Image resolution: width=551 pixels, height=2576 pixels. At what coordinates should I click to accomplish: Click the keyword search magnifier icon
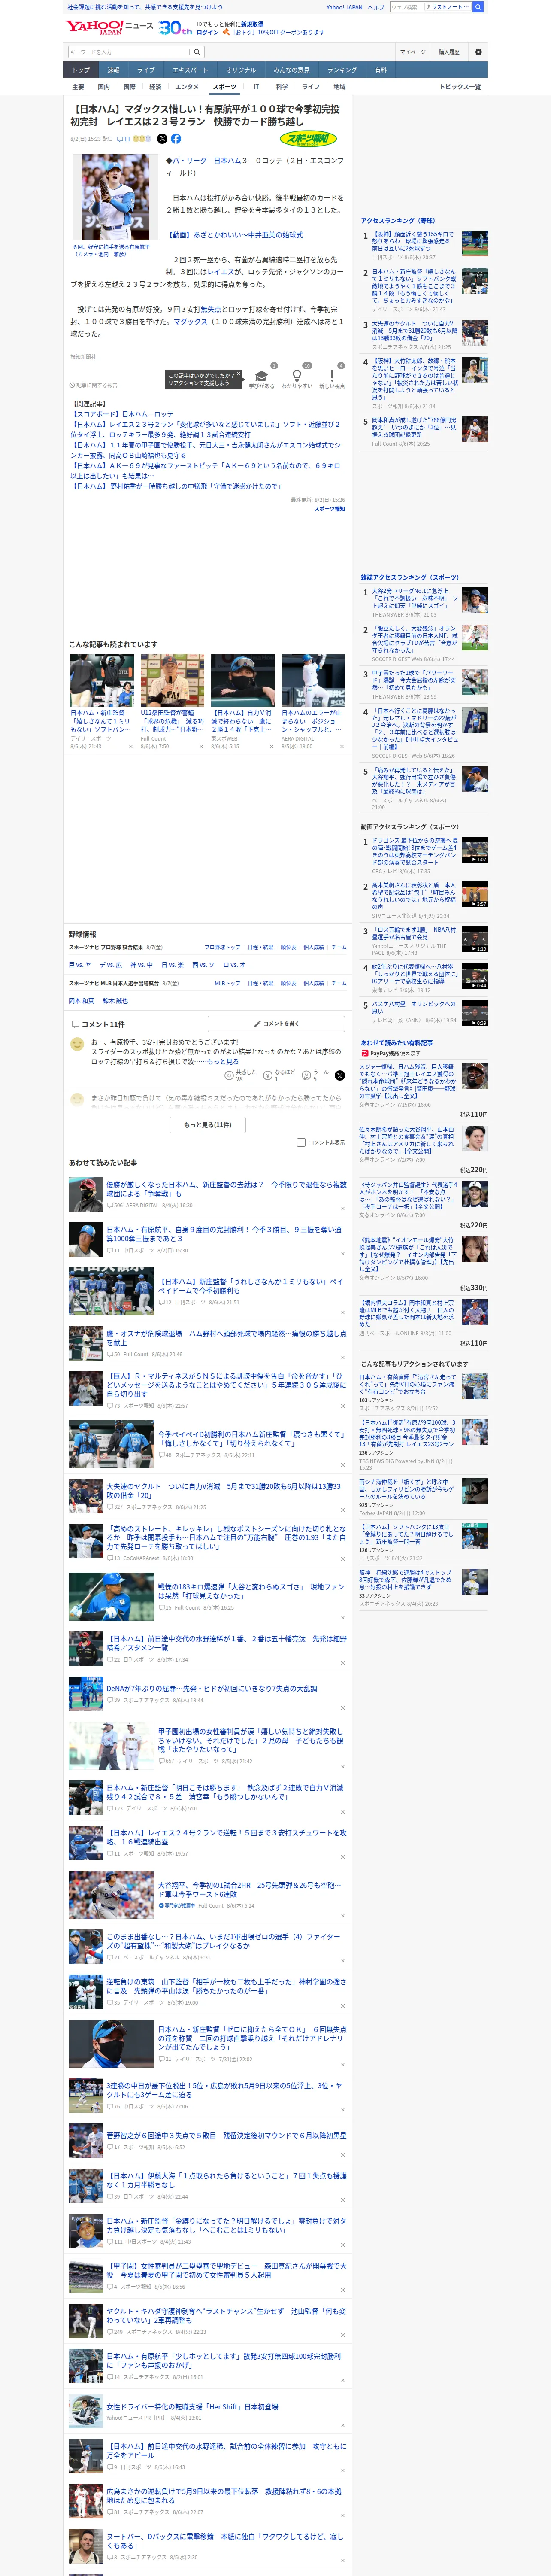point(197,52)
